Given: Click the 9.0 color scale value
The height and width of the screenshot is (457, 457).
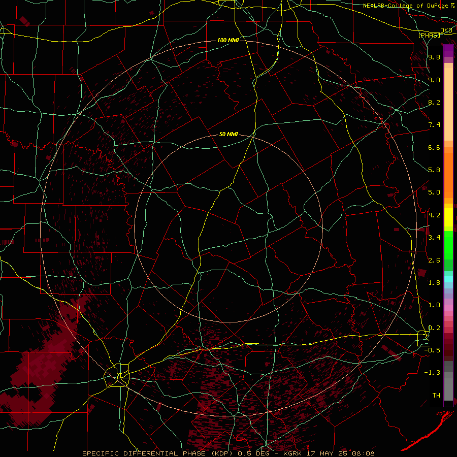Looking at the screenshot, I should [434, 80].
